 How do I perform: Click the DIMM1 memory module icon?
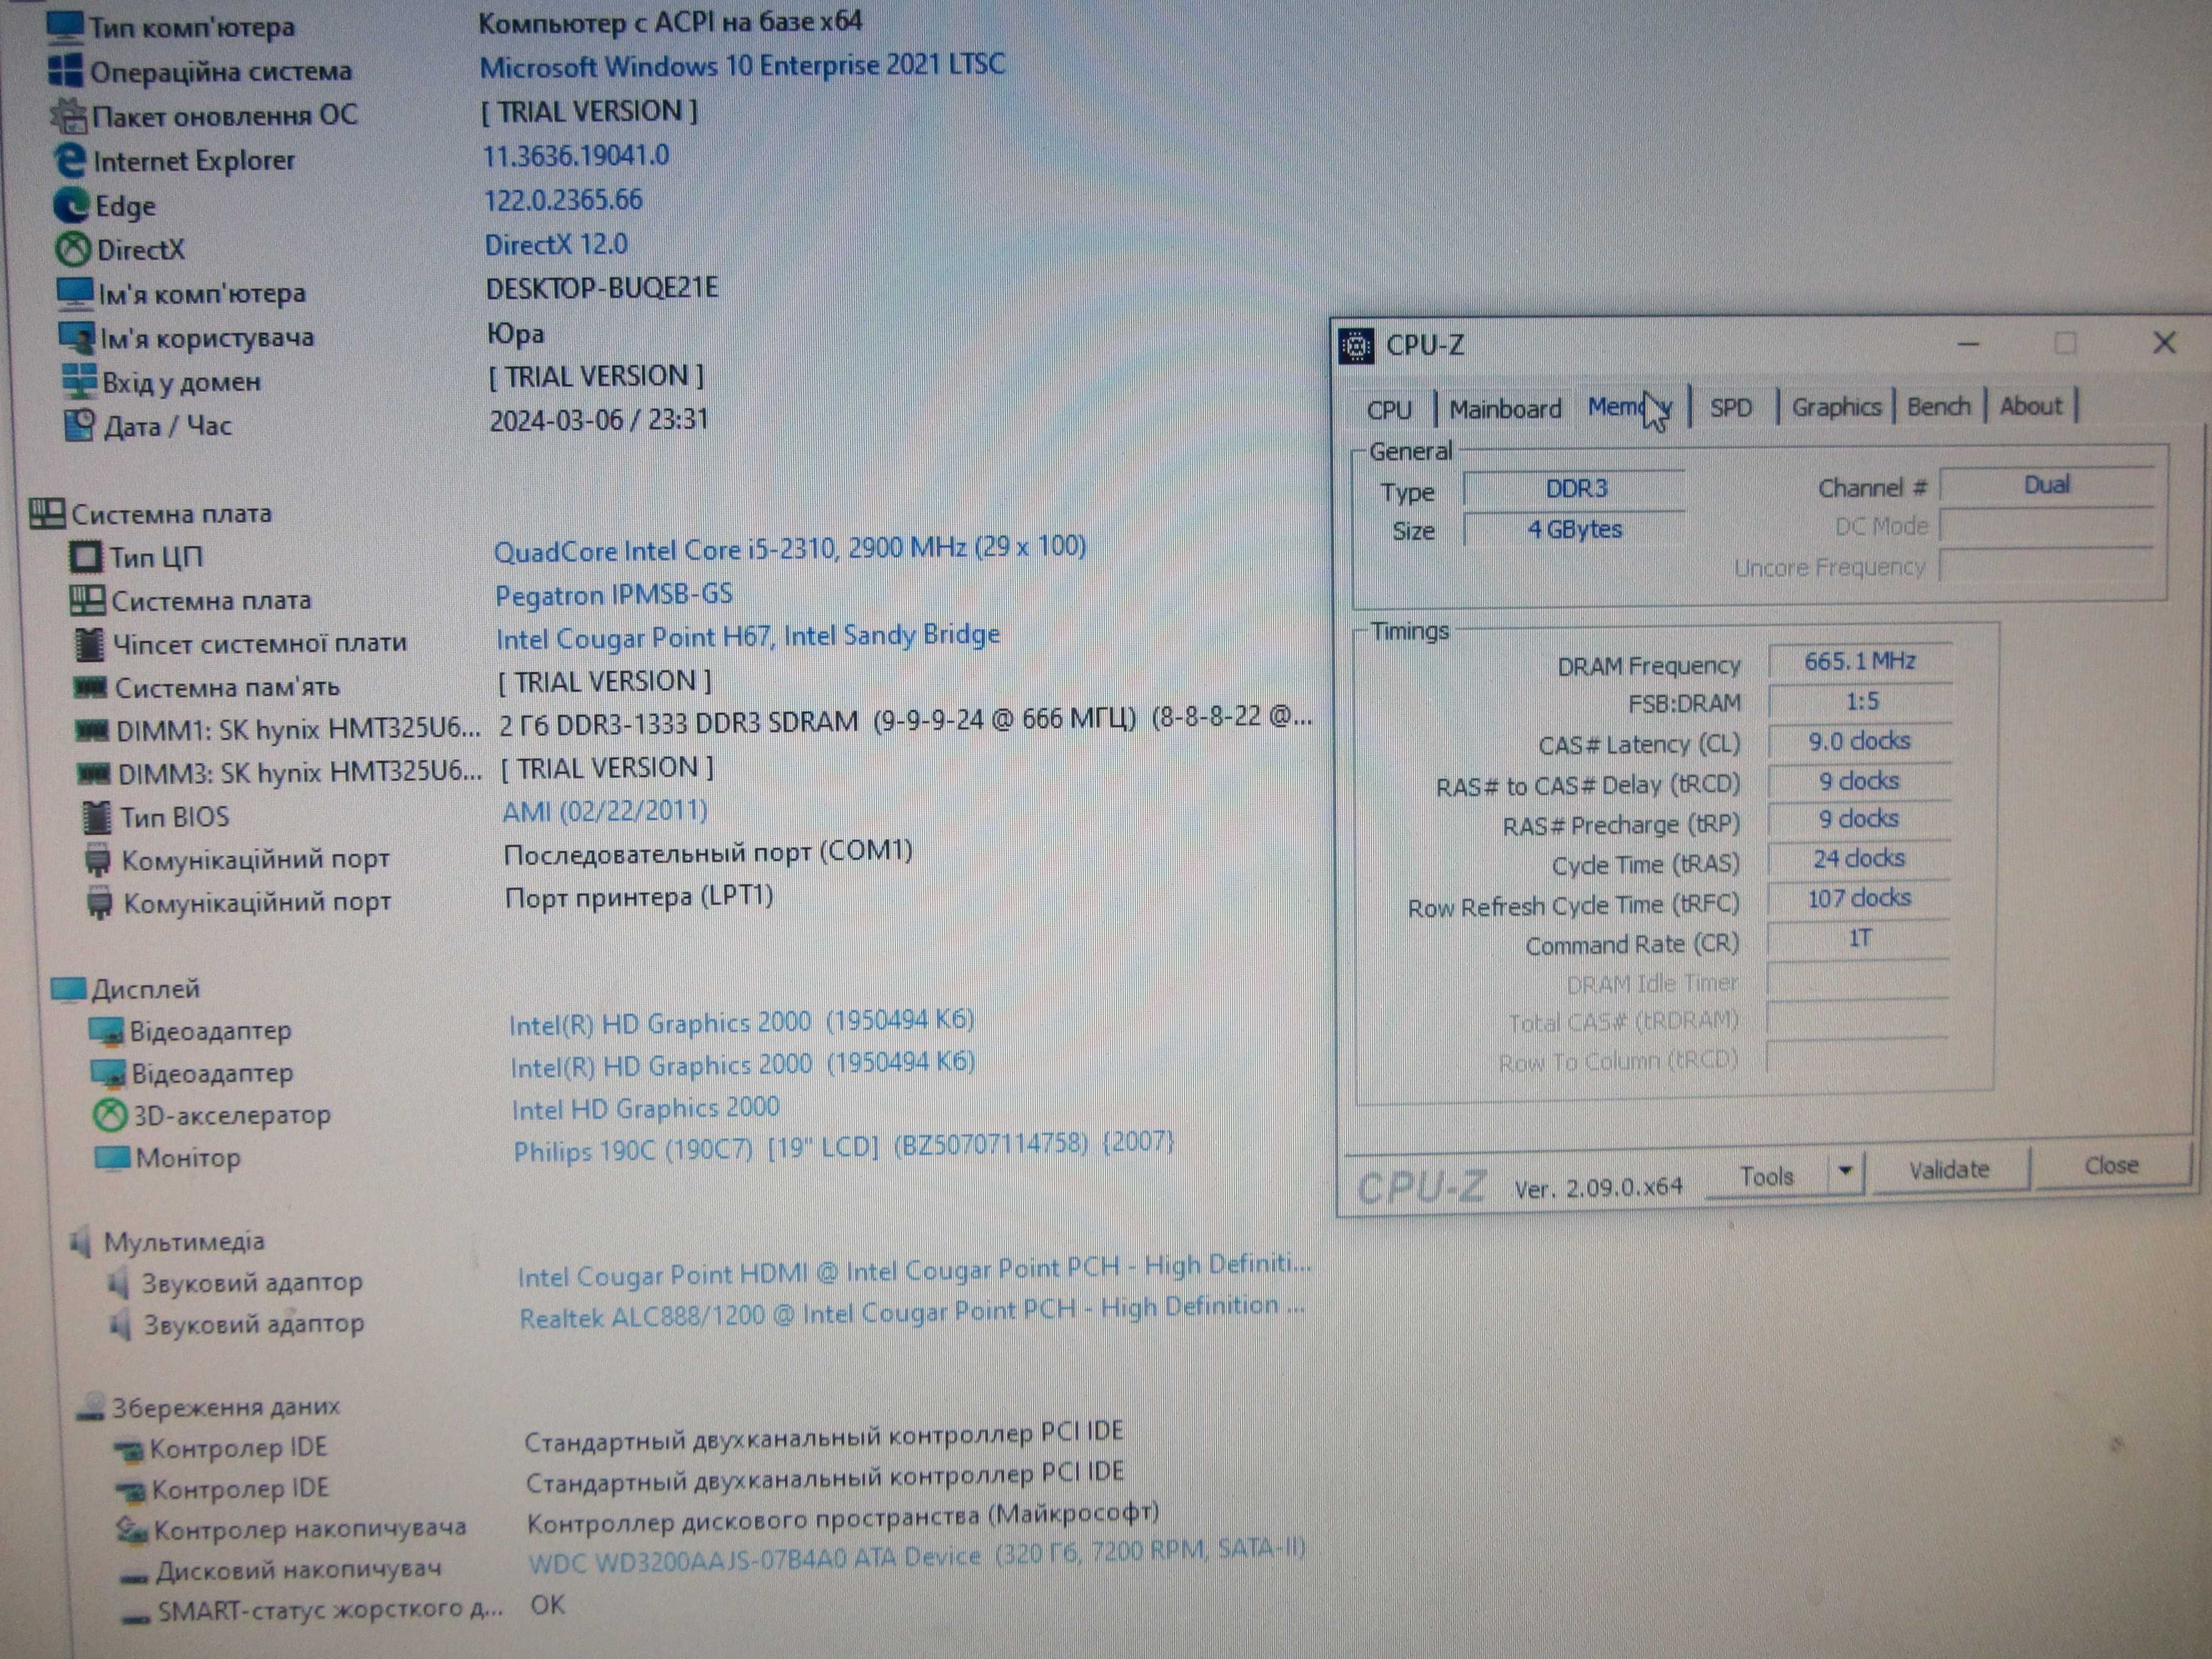[92, 731]
